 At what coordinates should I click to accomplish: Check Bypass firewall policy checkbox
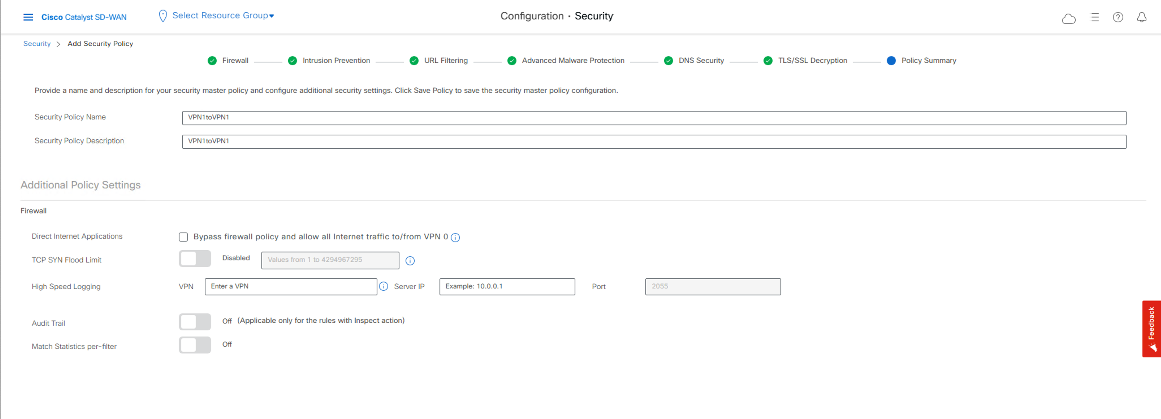pyautogui.click(x=183, y=237)
